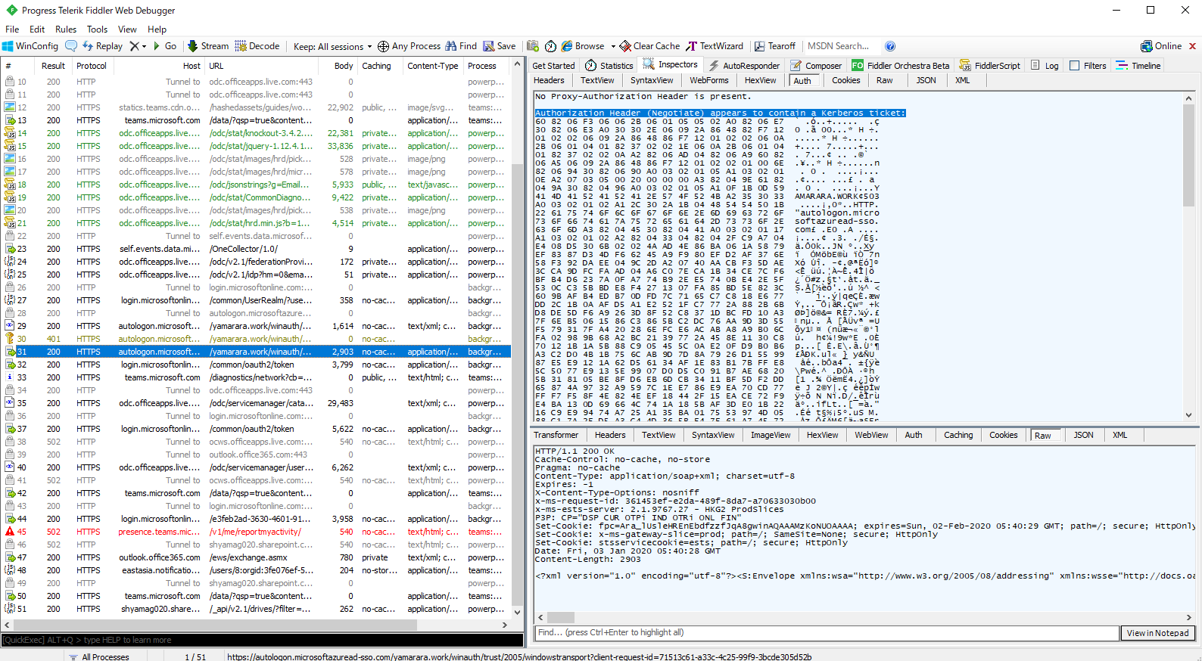Close the toolbar with red X
1202x661 pixels.
1192,46
